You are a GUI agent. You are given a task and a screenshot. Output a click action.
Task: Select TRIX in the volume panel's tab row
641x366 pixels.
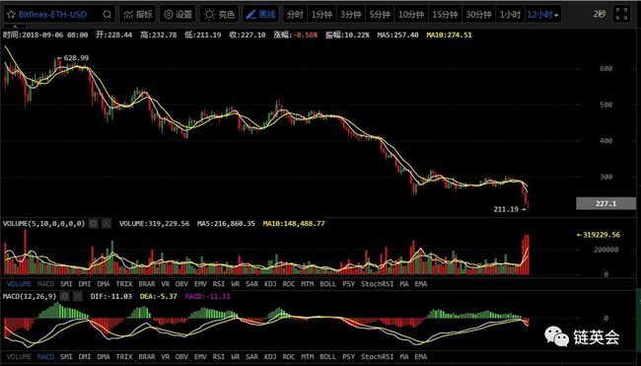(124, 283)
